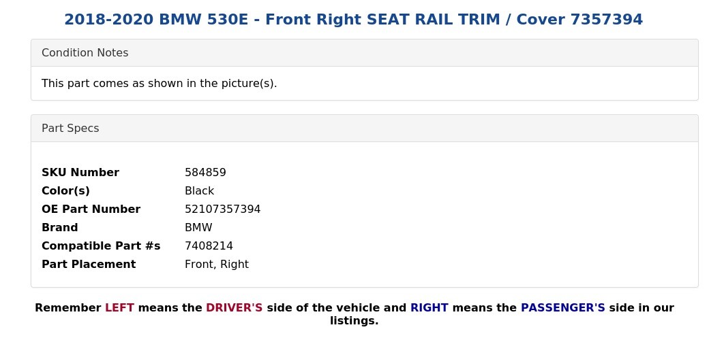Click the blue RIGHT word in reminder
Image resolution: width=709 pixels, height=338 pixels.
coord(429,308)
